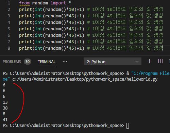The width and height of the screenshot is (170, 133).
Task: Click the problems count badge showing 30
Action: (x=28, y=62)
